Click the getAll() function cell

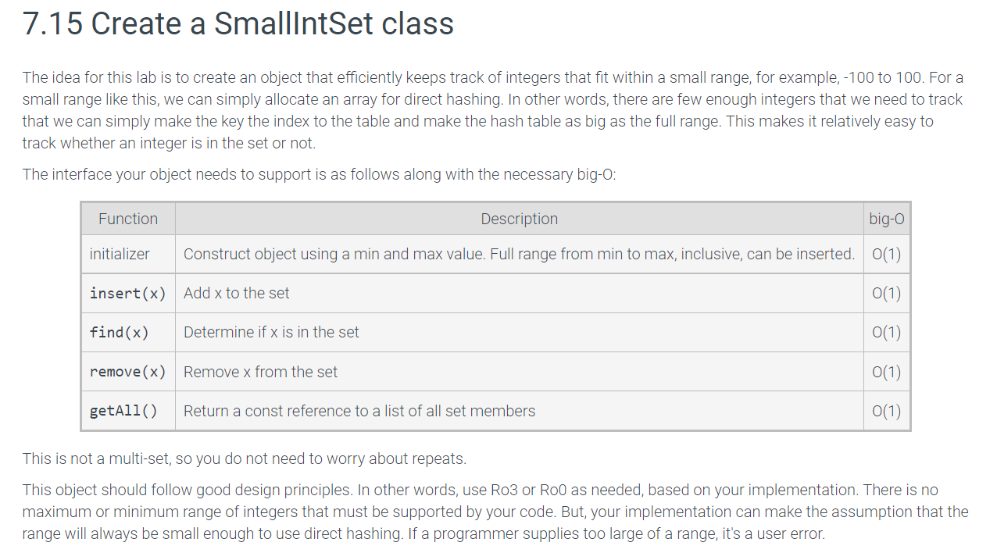[128, 411]
